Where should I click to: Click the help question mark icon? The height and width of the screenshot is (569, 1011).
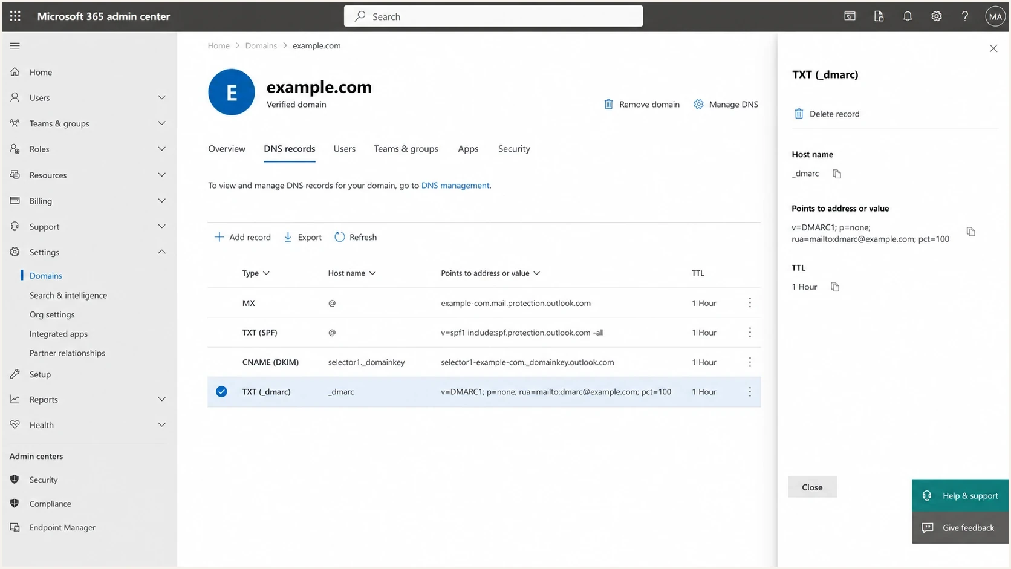pos(965,16)
